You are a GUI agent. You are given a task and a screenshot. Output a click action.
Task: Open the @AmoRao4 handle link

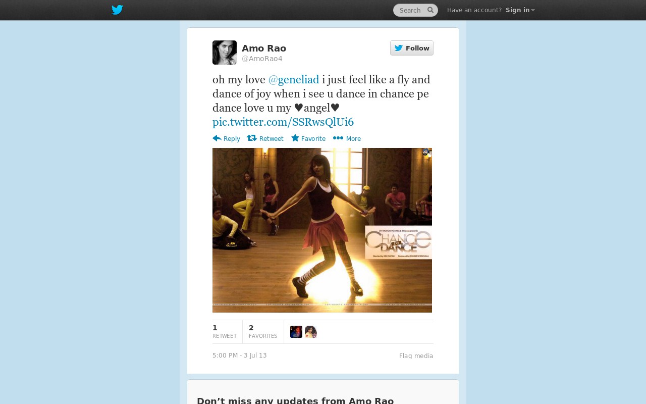pyautogui.click(x=262, y=59)
